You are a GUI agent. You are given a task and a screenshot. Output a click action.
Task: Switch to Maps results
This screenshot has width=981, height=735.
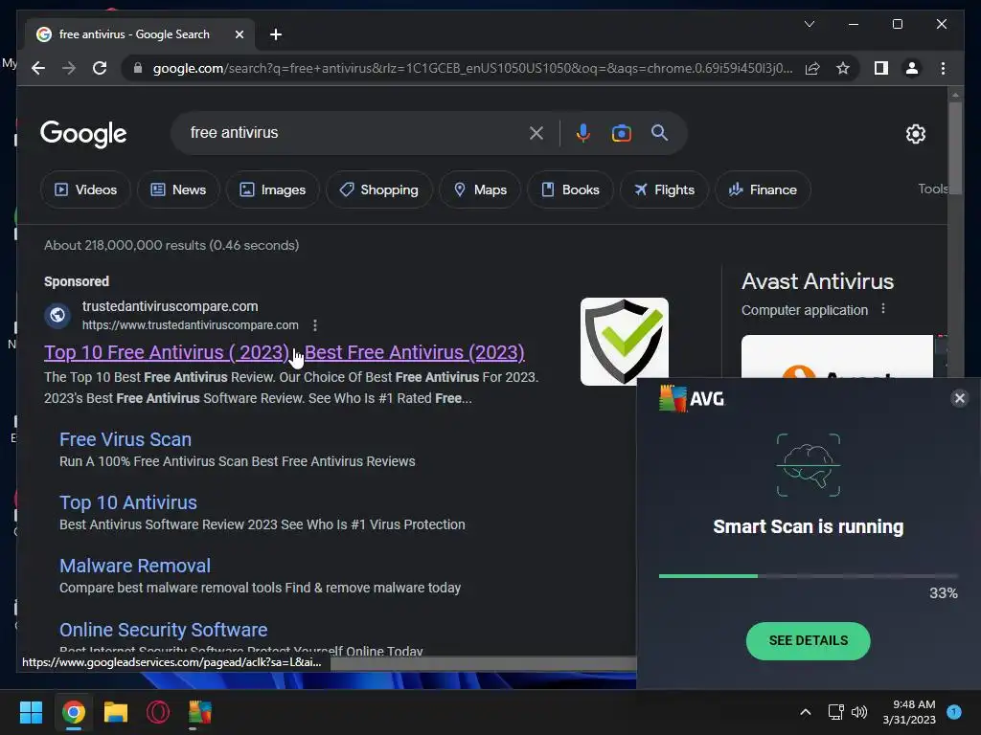click(x=480, y=189)
